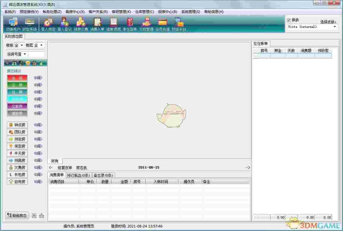Open 客人登记 guest check-in icon
The image size is (343, 231).
(x=64, y=24)
